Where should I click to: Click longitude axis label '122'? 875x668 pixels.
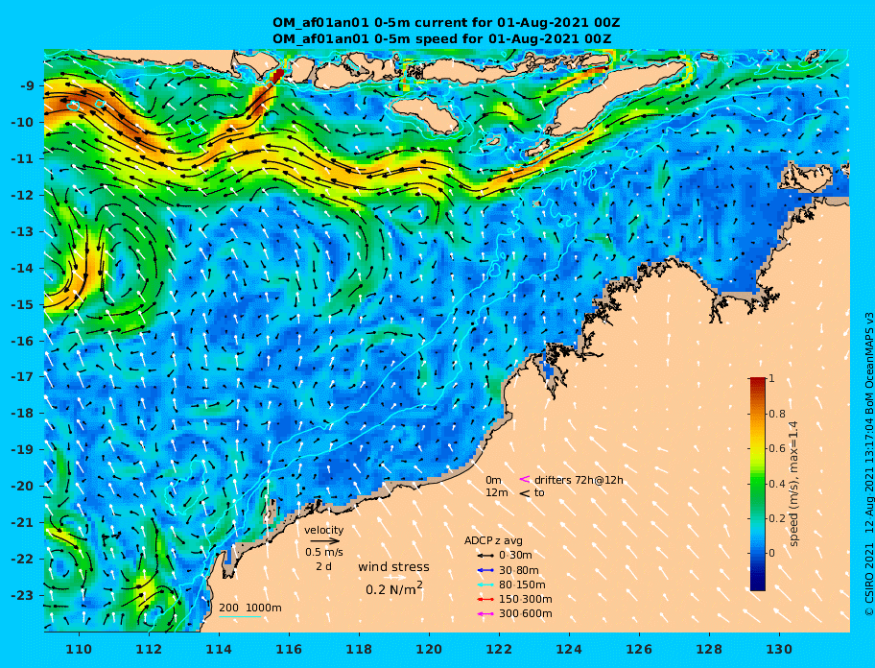point(499,649)
